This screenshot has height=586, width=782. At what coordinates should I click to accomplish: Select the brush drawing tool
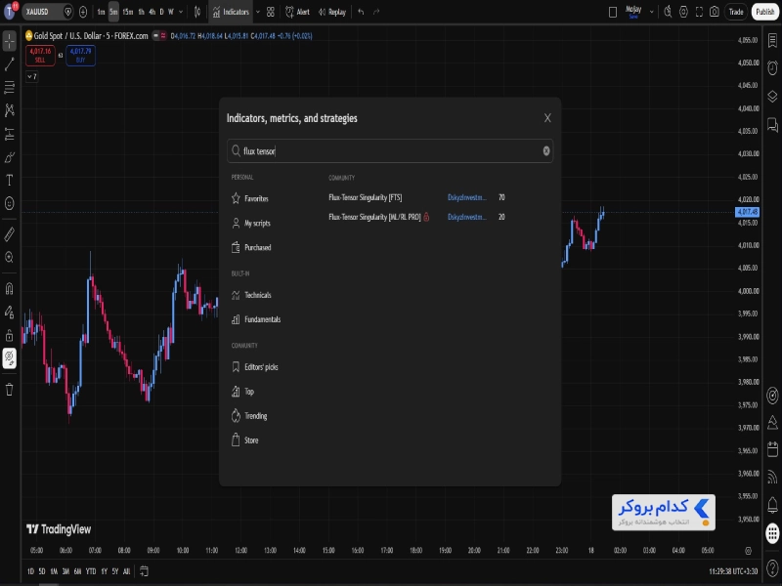click(10, 157)
